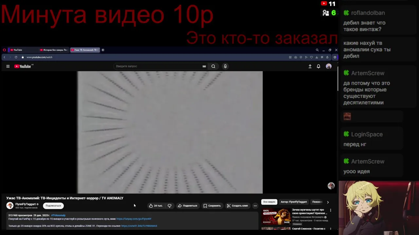Click the site lock icon in address bar
The image size is (419, 235).
coord(23,57)
